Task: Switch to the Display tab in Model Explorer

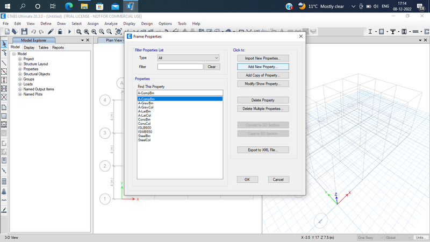Action: click(29, 47)
